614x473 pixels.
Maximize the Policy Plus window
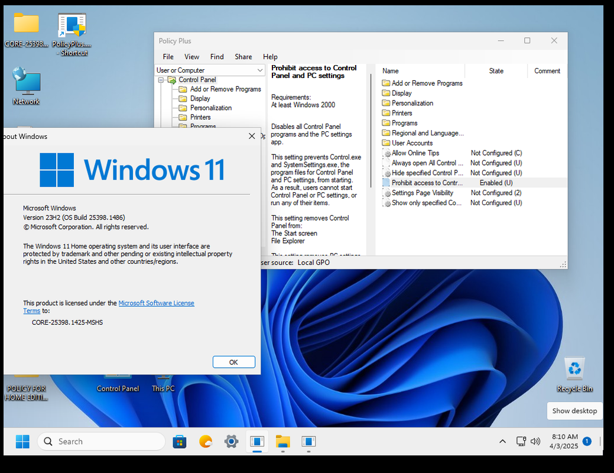(x=527, y=40)
